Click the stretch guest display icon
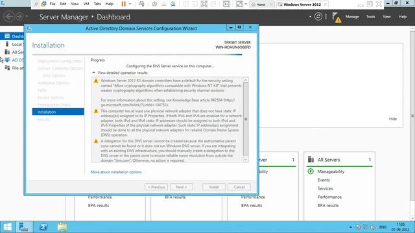This screenshot has height=233, width=415. coord(239,4)
